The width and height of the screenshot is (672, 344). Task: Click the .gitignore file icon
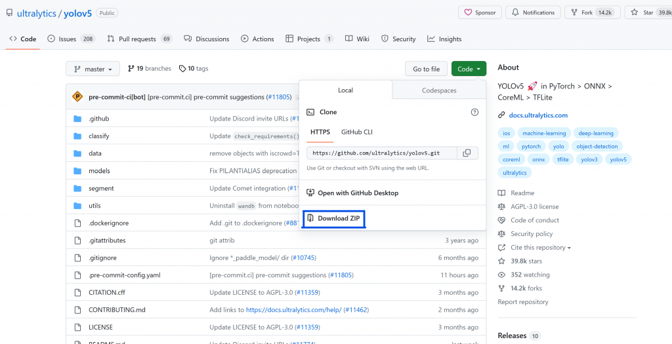pos(77,258)
